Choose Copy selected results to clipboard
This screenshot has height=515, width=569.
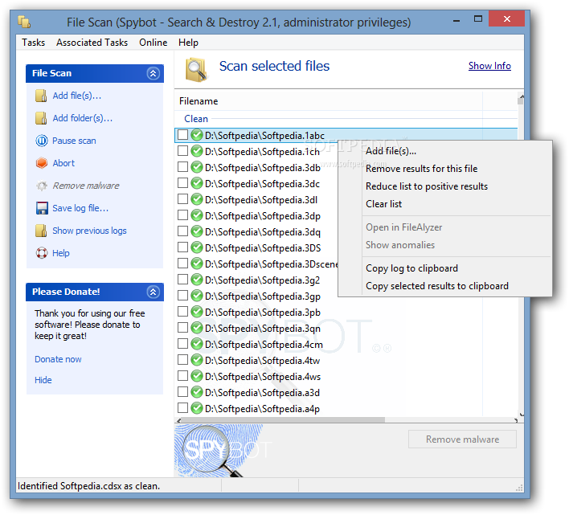point(445,286)
